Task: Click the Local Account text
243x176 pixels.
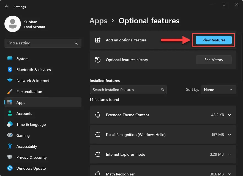Action: [x=35, y=27]
